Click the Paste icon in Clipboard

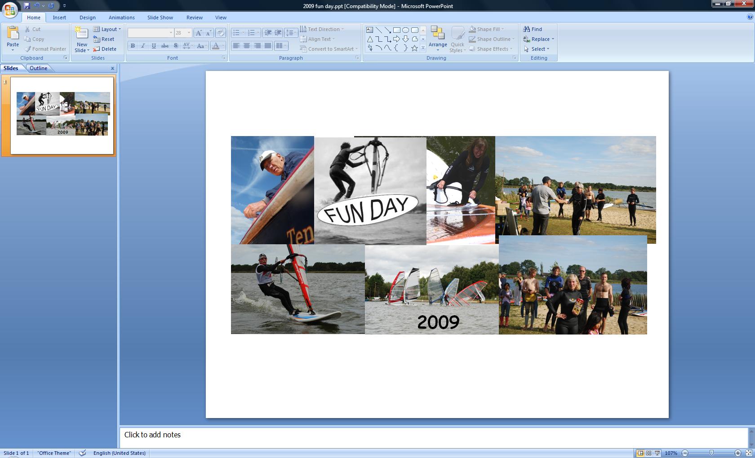tap(13, 34)
